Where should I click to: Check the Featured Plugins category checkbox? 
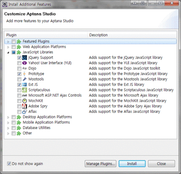[13, 42]
